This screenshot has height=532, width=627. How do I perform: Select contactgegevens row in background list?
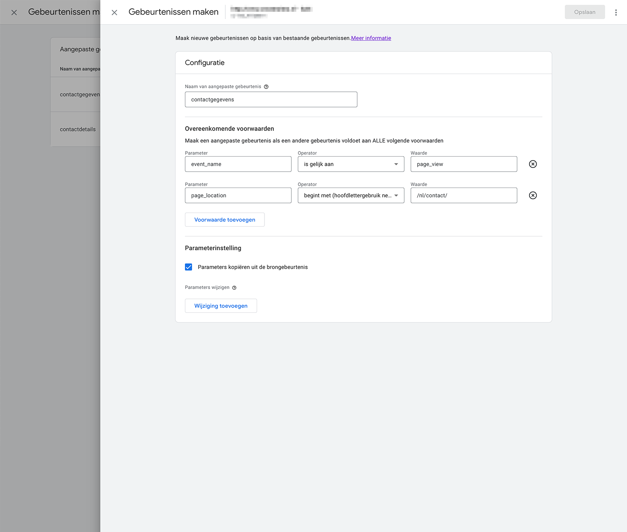tap(76, 94)
